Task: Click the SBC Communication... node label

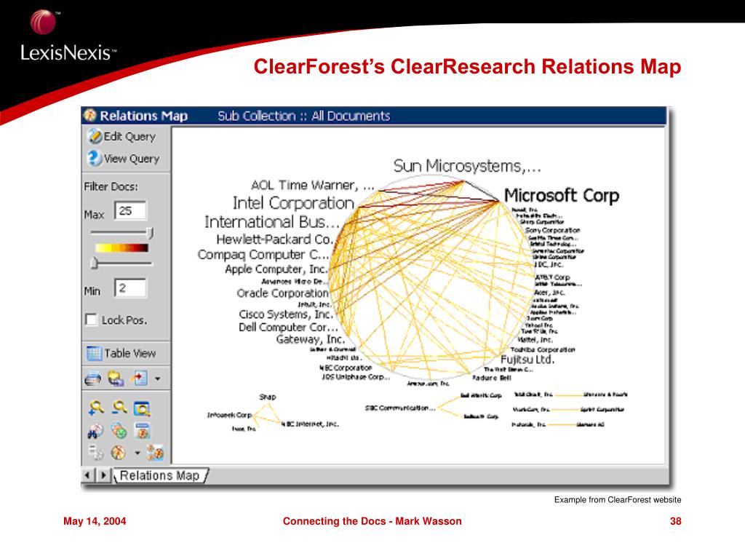Action: tap(400, 408)
